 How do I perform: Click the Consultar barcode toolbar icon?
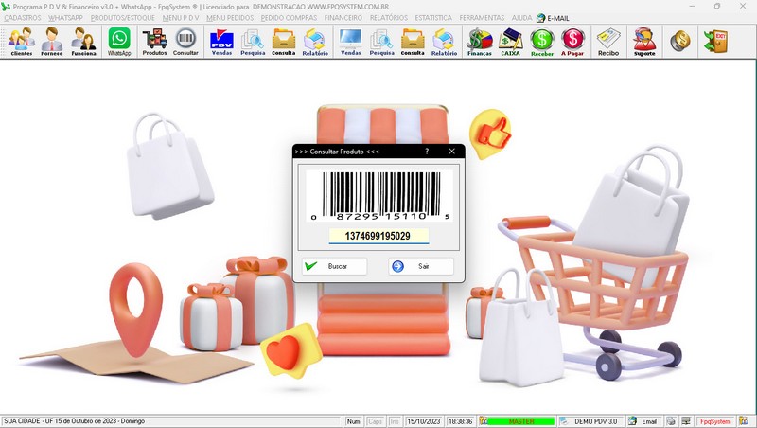click(x=185, y=42)
